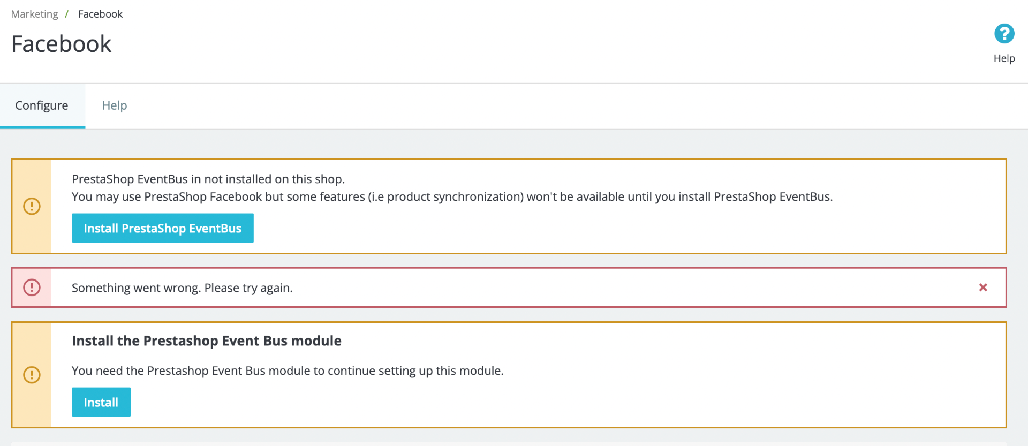Dismiss the 'Something went wrong' error alert
Viewport: 1028px width, 446px height.
[x=983, y=288]
